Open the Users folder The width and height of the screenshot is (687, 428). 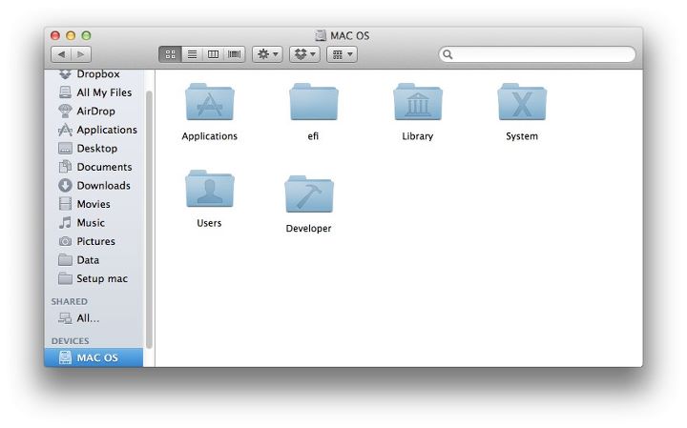[x=209, y=190]
